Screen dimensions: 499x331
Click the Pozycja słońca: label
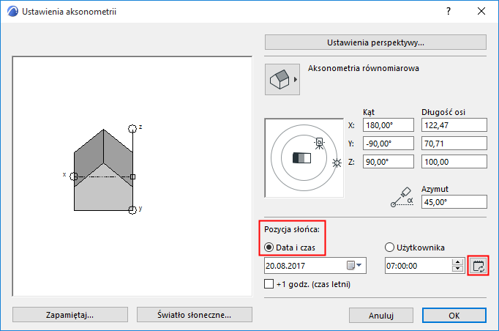(292, 229)
